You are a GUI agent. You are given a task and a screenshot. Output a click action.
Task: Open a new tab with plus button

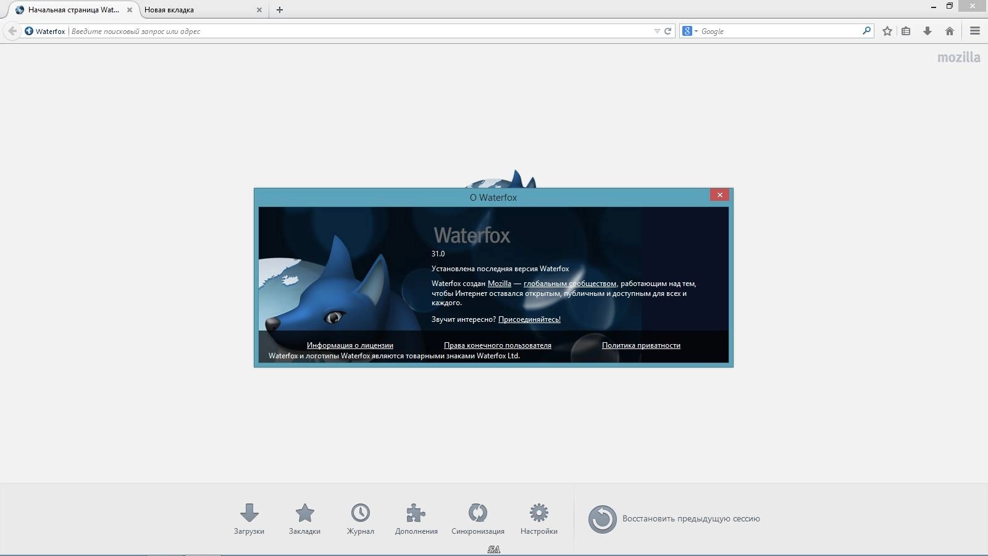[x=280, y=10]
